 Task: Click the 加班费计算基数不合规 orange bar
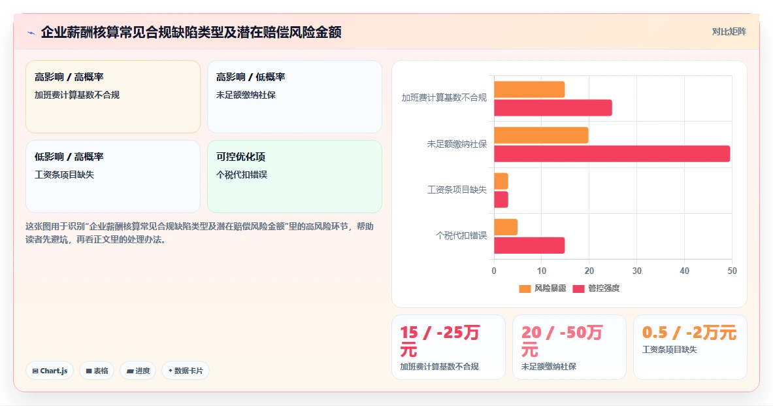tap(529, 90)
